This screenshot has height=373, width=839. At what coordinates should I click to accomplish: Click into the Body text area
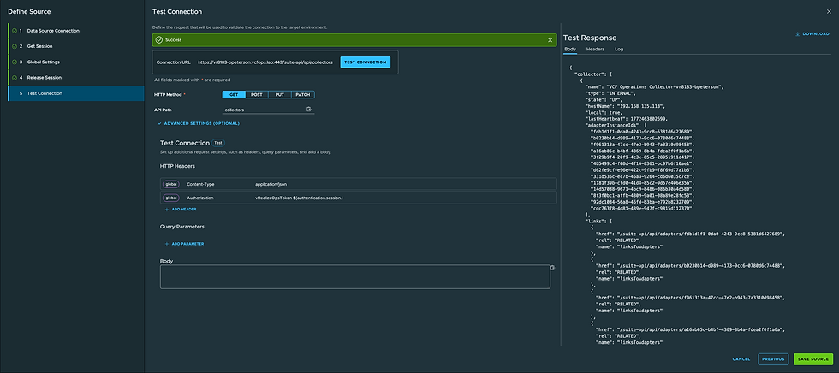(x=354, y=276)
